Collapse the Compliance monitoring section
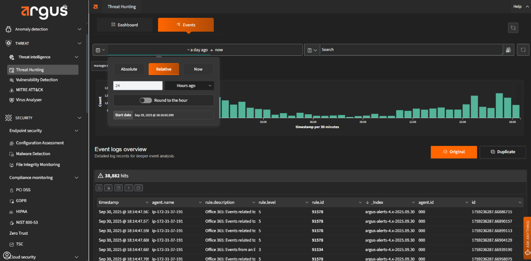This screenshot has height=261, width=531. pyautogui.click(x=76, y=178)
